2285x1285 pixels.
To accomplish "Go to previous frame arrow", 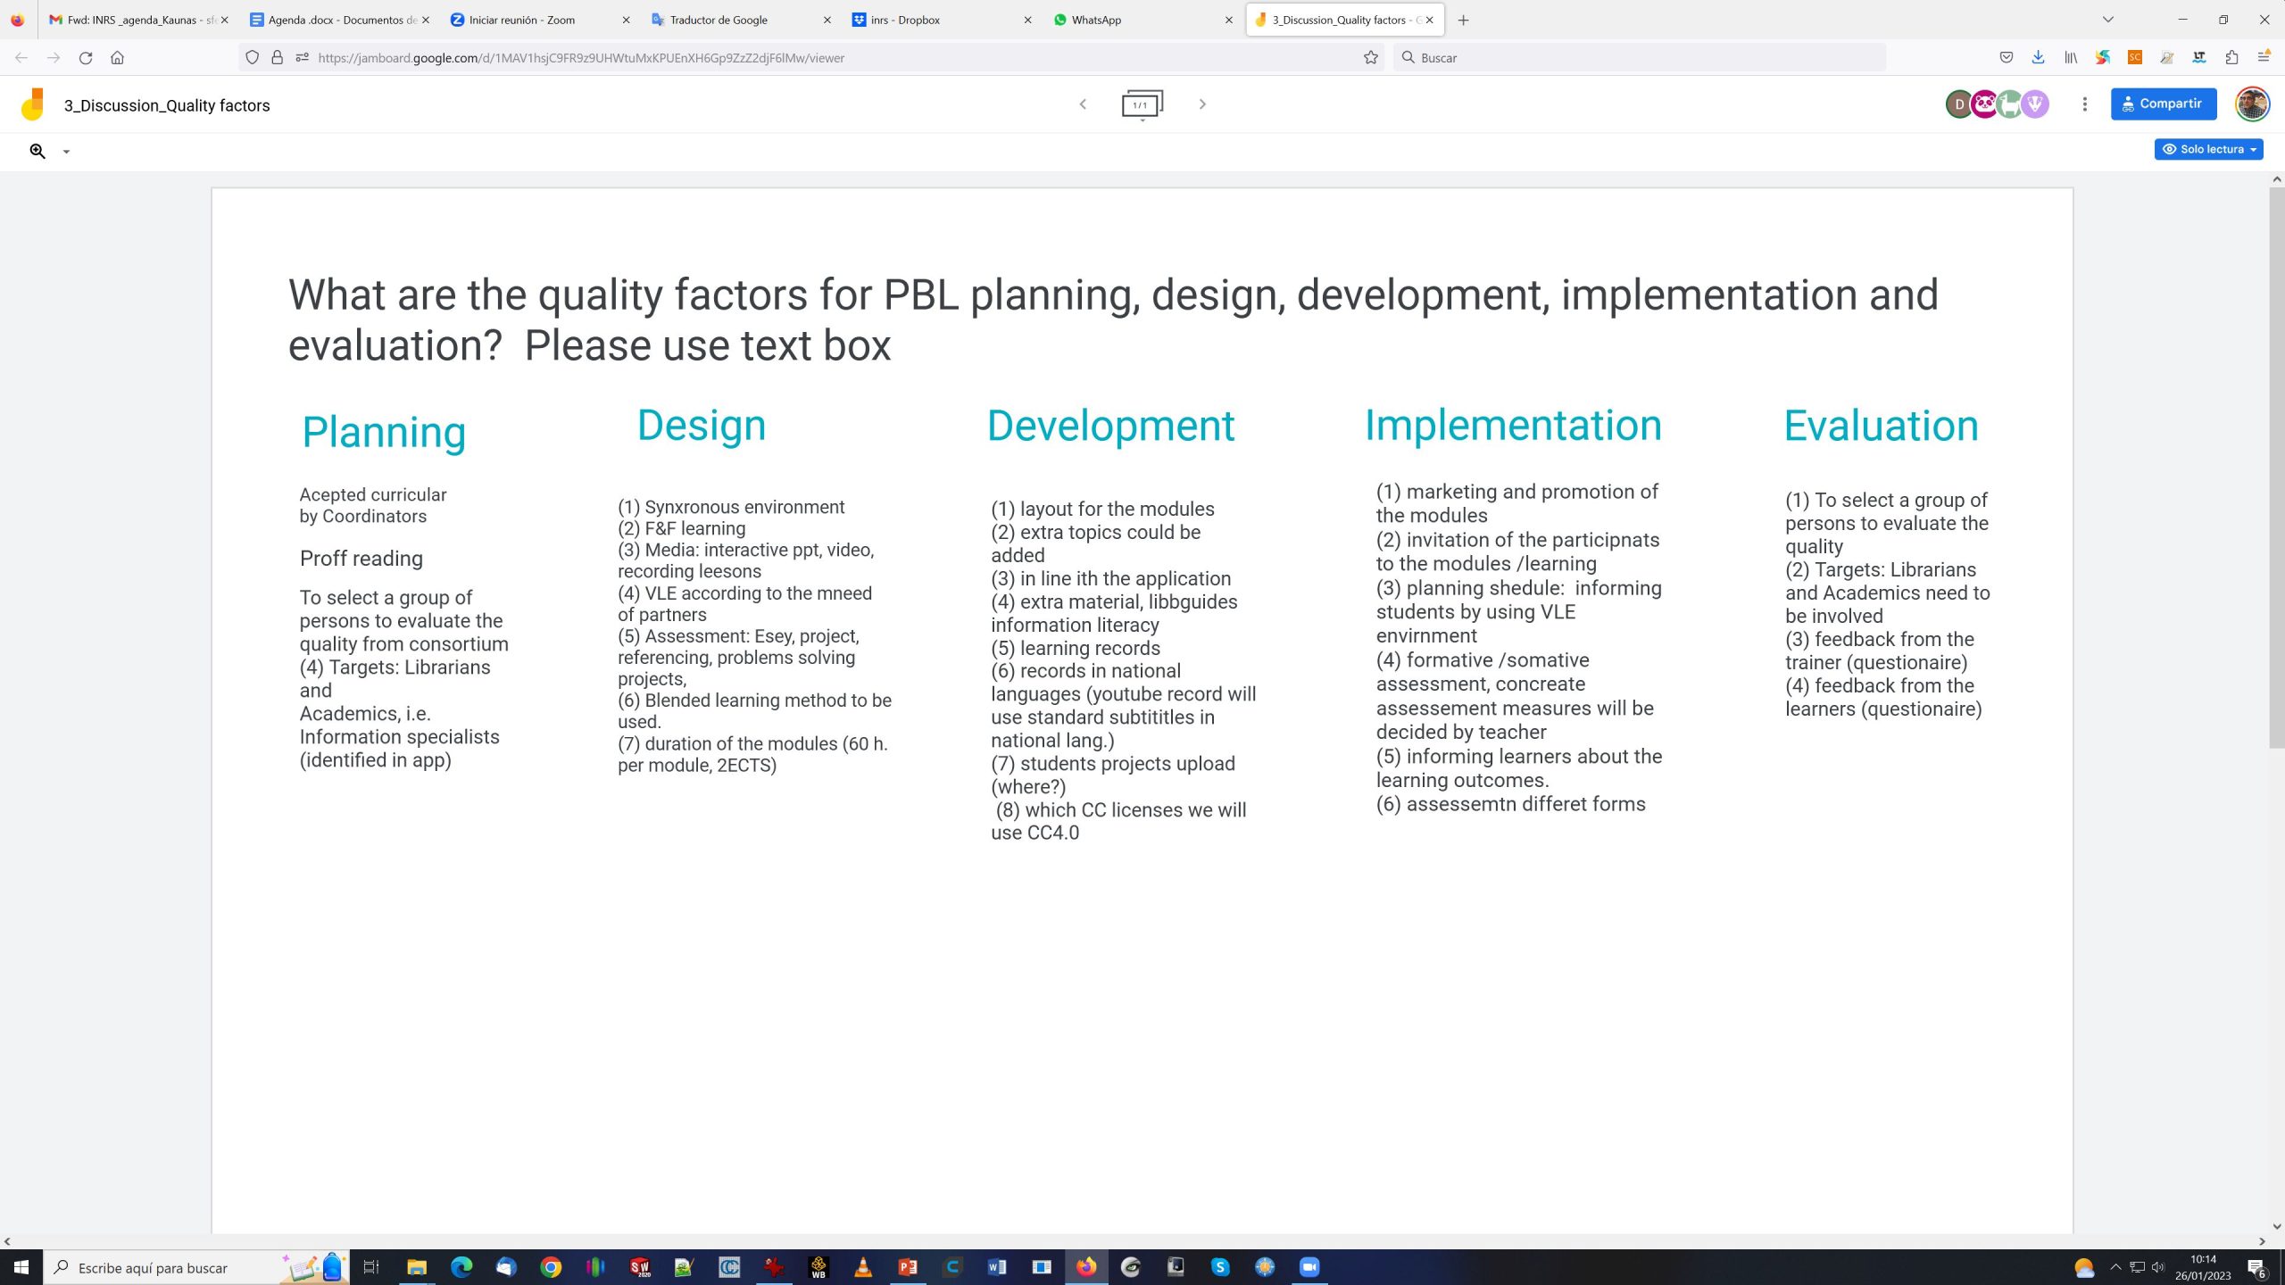I will (1083, 104).
